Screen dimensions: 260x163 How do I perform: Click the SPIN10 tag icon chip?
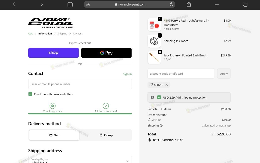click(x=151, y=85)
